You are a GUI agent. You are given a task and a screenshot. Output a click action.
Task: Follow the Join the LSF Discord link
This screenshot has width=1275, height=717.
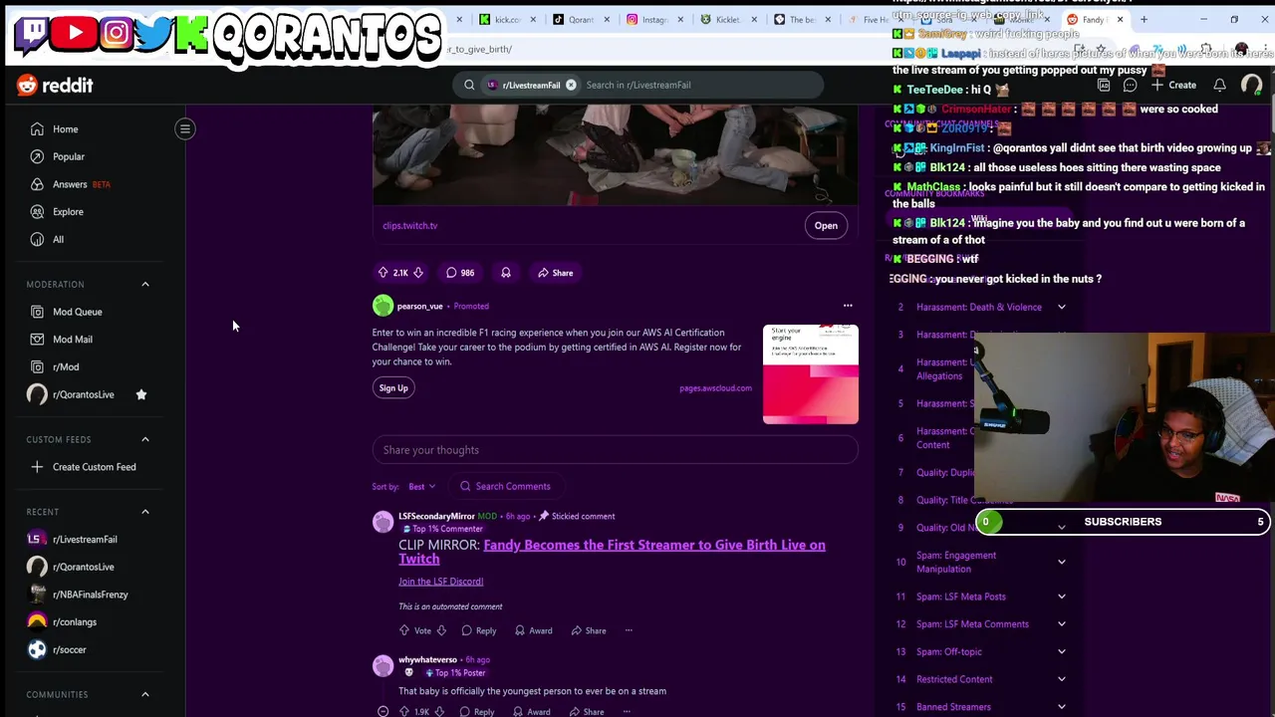click(440, 582)
